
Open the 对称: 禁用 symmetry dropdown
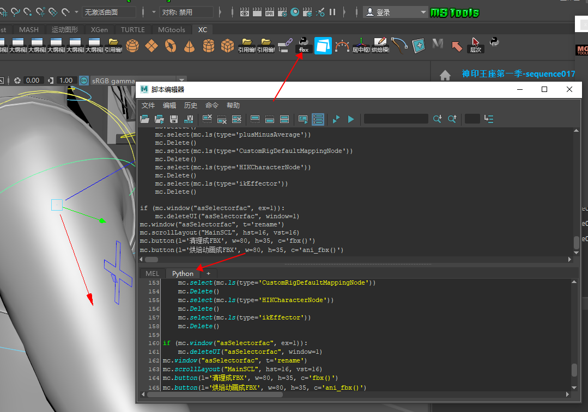(x=187, y=12)
